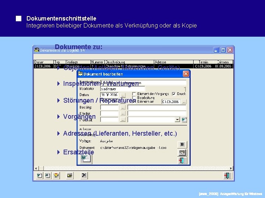Click exit door icon in Dokumente window
The image size is (265, 198).
point(227,176)
